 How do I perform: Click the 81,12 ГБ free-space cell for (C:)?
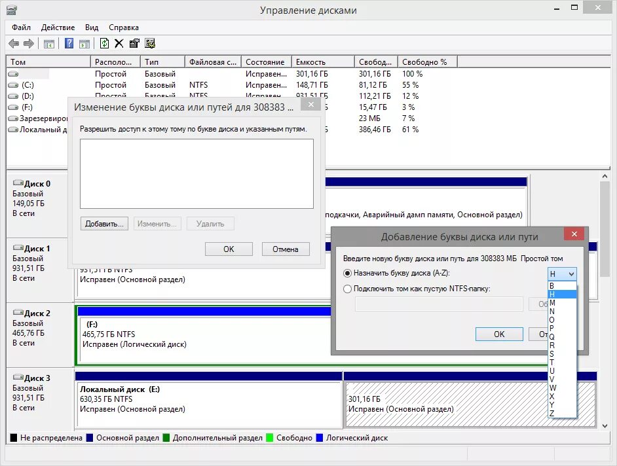point(373,85)
